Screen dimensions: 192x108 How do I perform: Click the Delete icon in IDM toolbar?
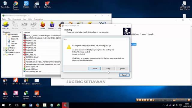click(43, 25)
